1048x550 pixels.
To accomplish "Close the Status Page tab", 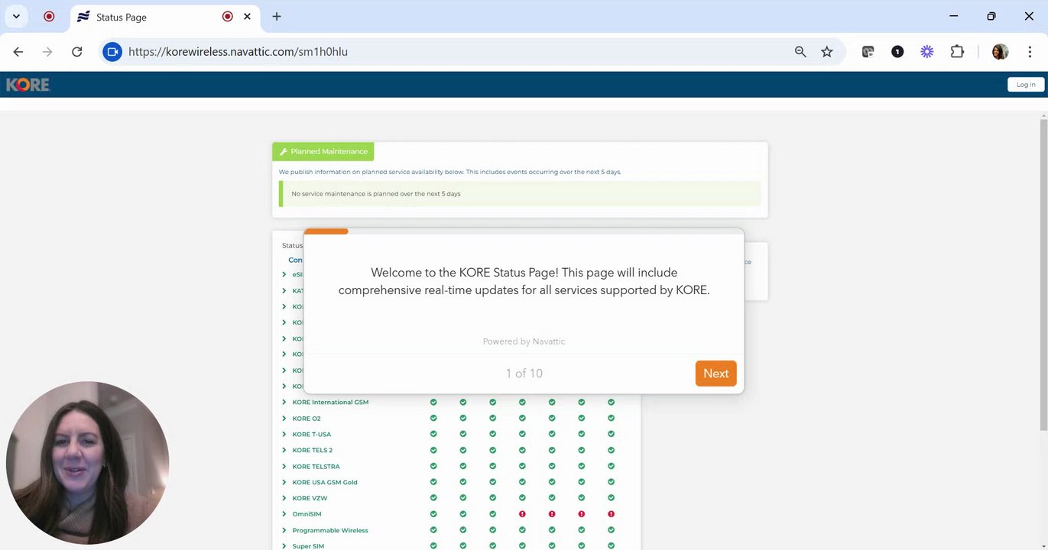I will (x=248, y=16).
